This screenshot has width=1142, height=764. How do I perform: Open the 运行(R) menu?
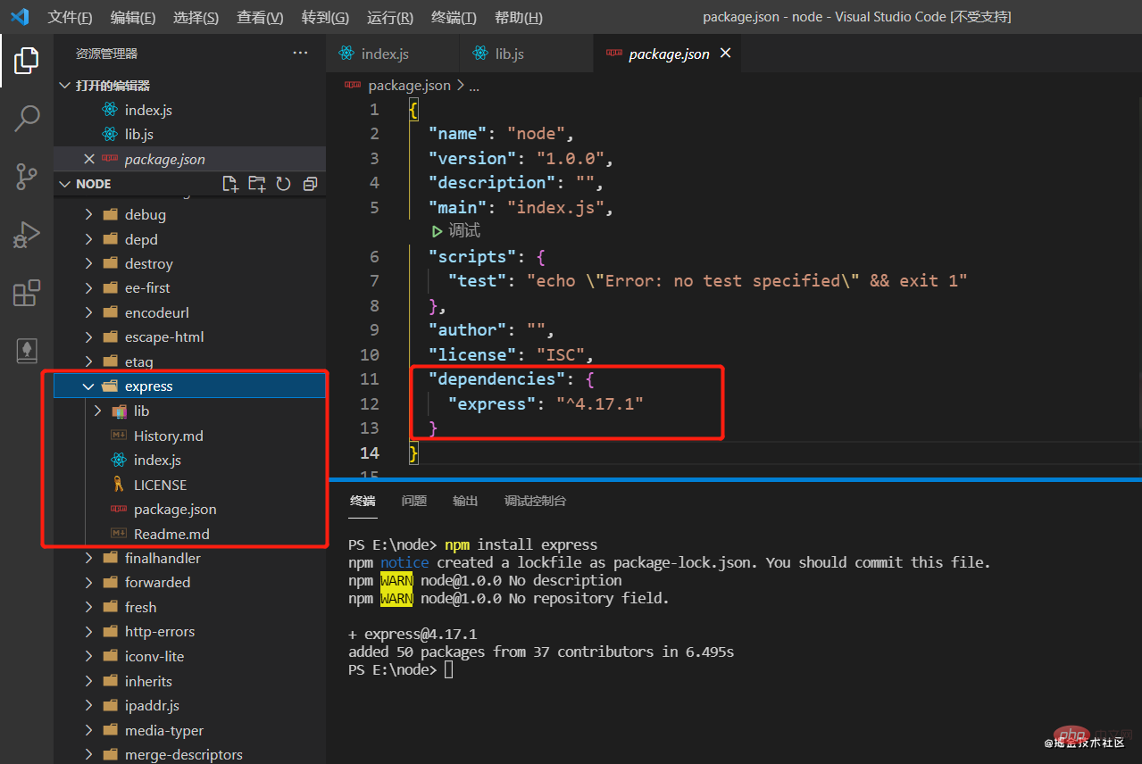tap(390, 18)
